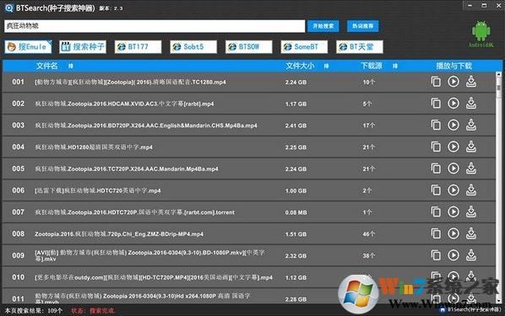Viewport: 505px width, 316px height.
Task: Download the file in row 005
Action: 471,169
